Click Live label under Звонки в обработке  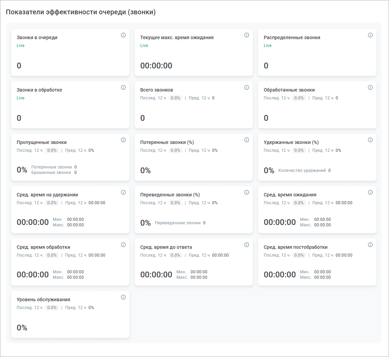click(x=21, y=98)
